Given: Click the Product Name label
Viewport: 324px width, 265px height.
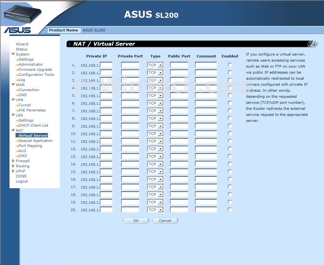Looking at the screenshot, I should tap(64, 30).
